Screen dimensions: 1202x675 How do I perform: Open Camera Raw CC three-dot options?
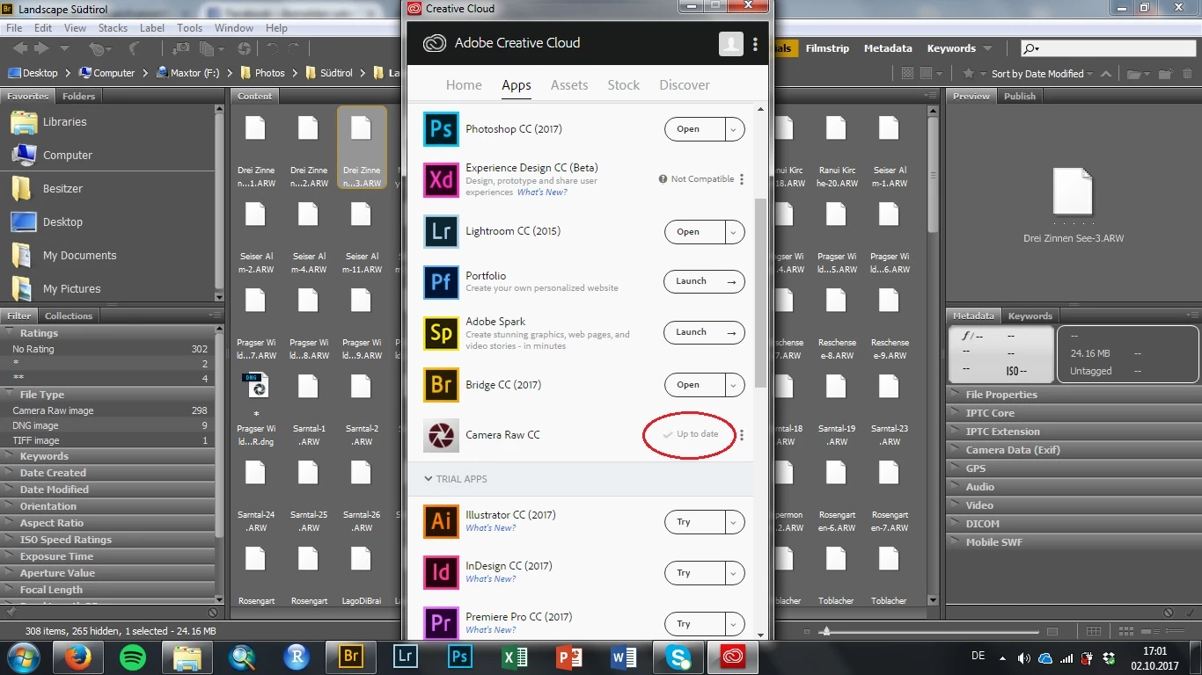pyautogui.click(x=742, y=435)
